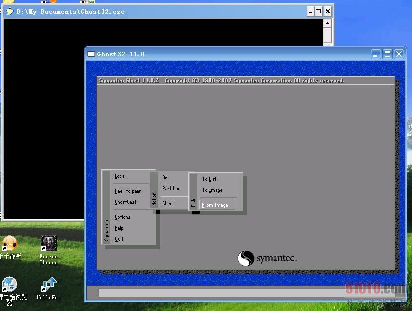The image size is (412, 311).
Task: Click the Symantec Ghost 11.0.2 copyright header
Action: (x=221, y=80)
